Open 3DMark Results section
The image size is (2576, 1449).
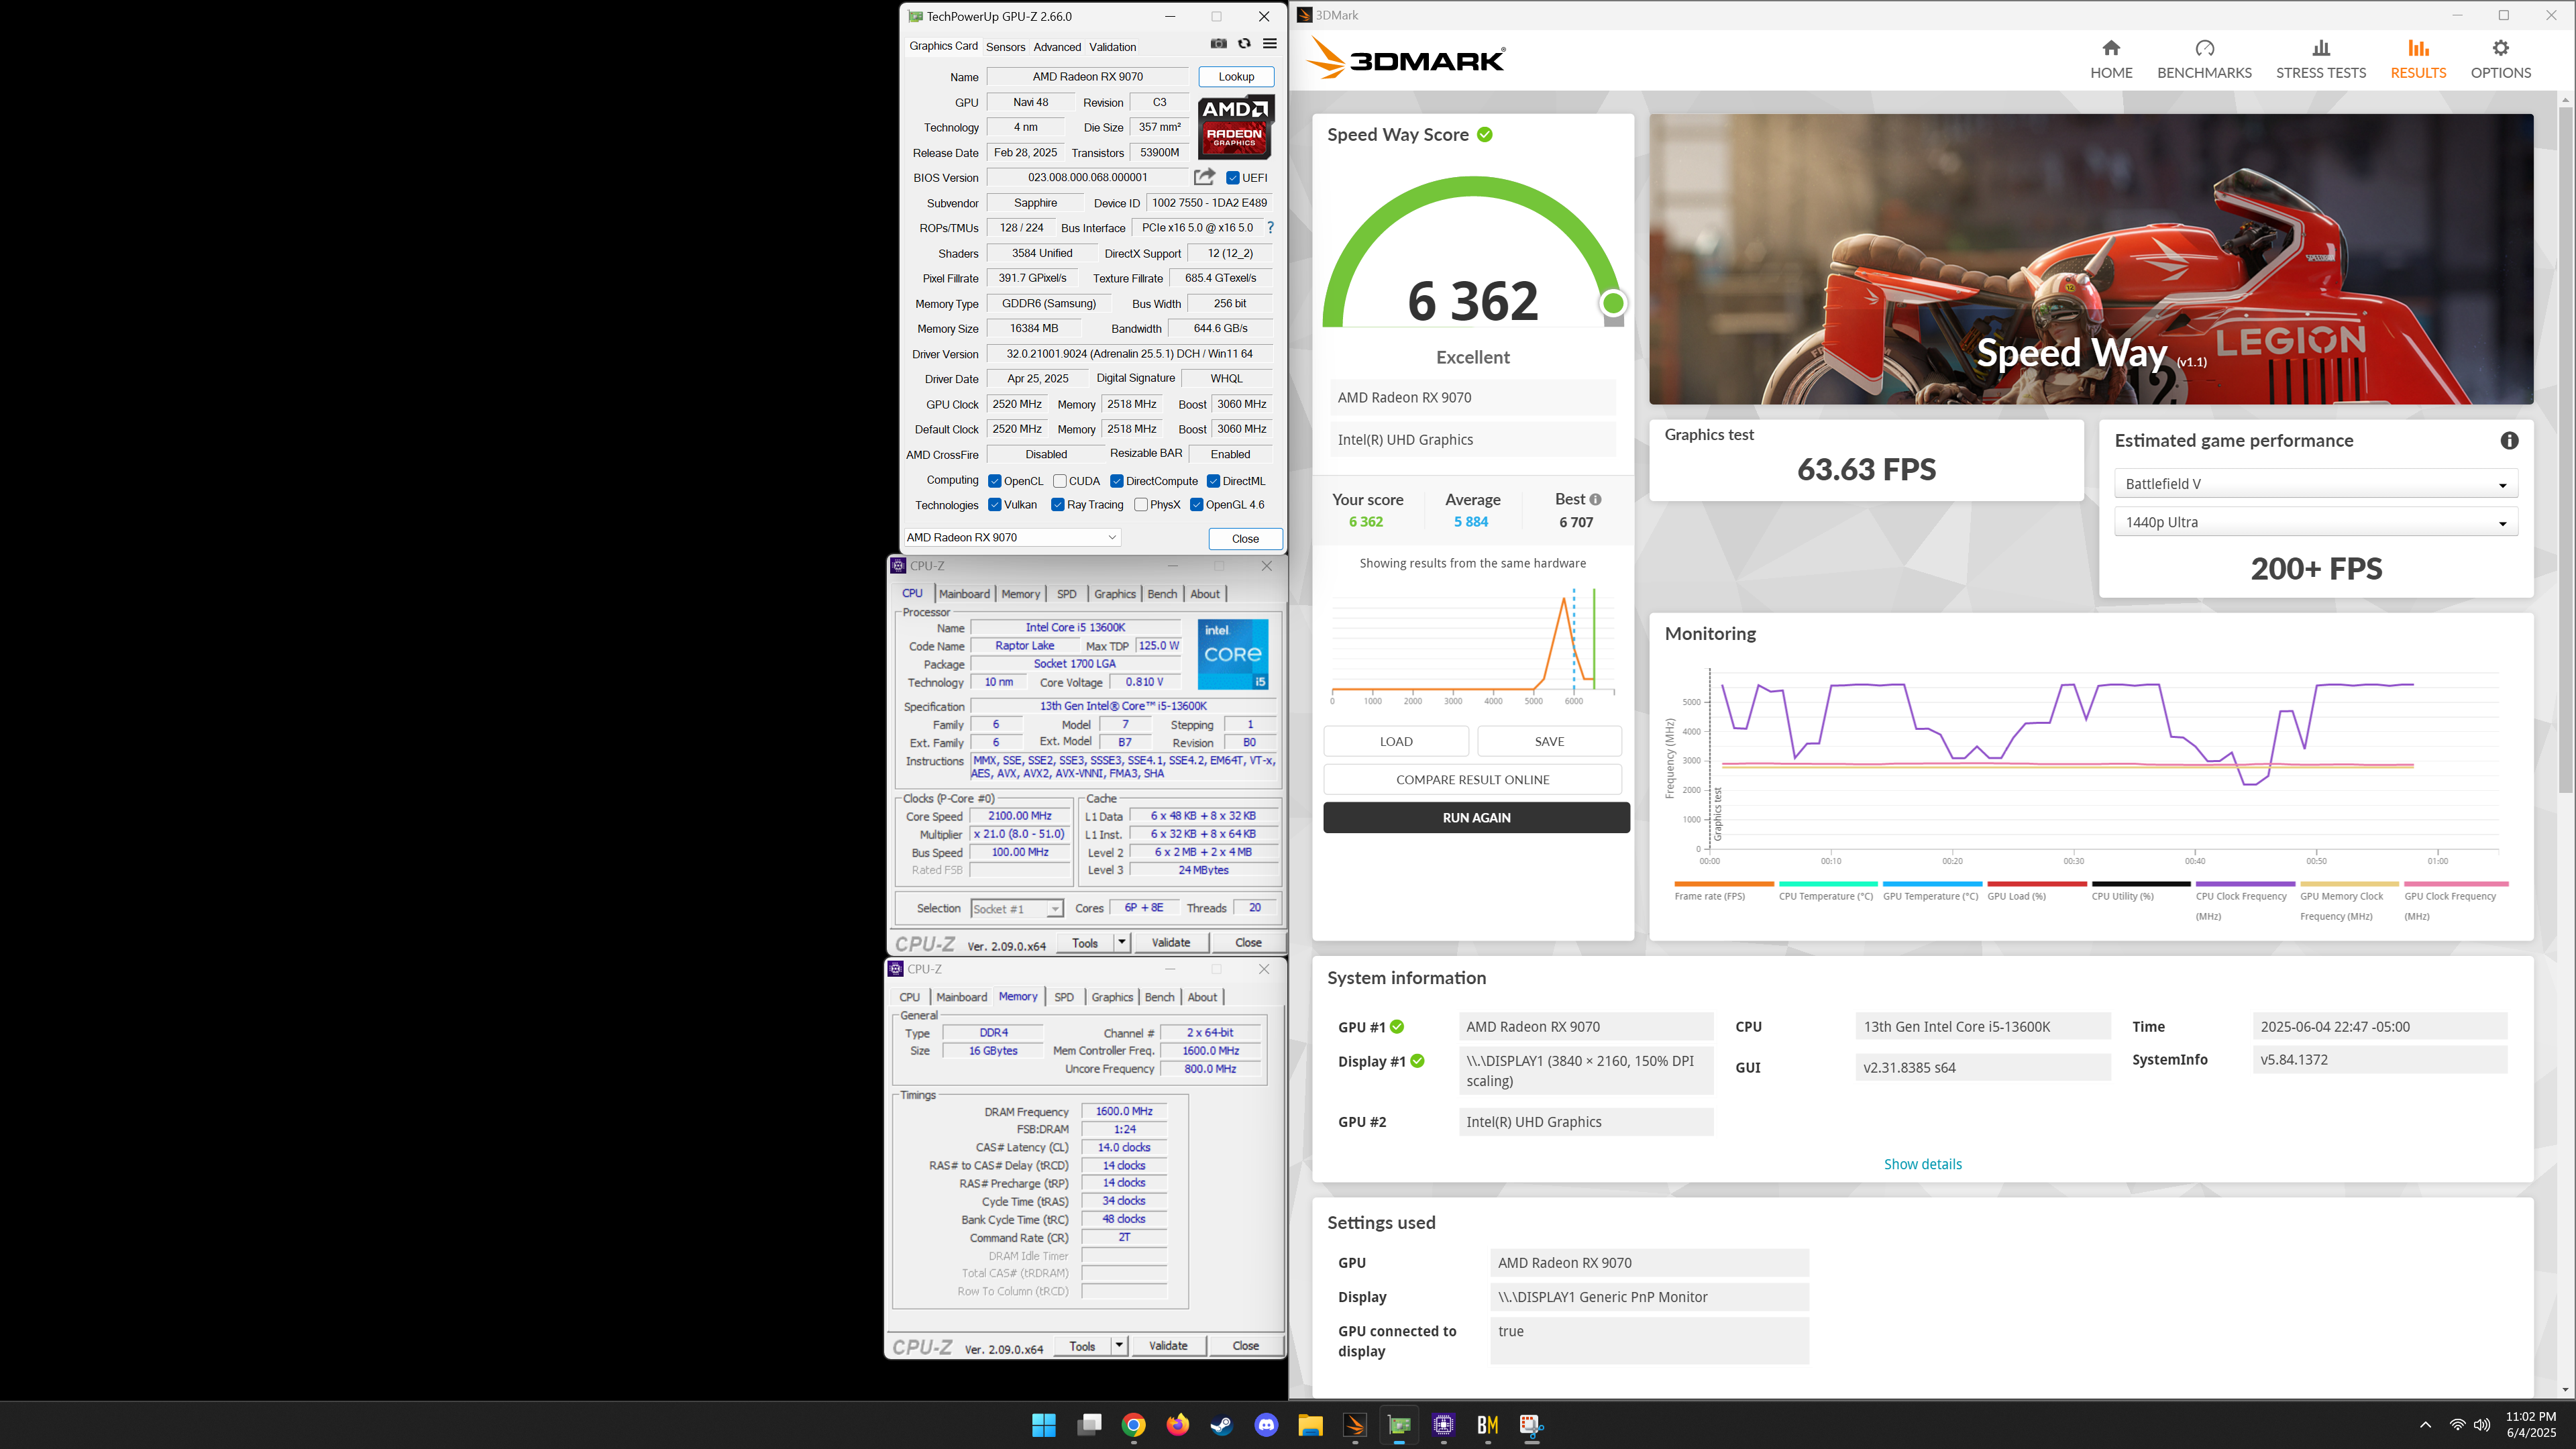coord(2418,59)
